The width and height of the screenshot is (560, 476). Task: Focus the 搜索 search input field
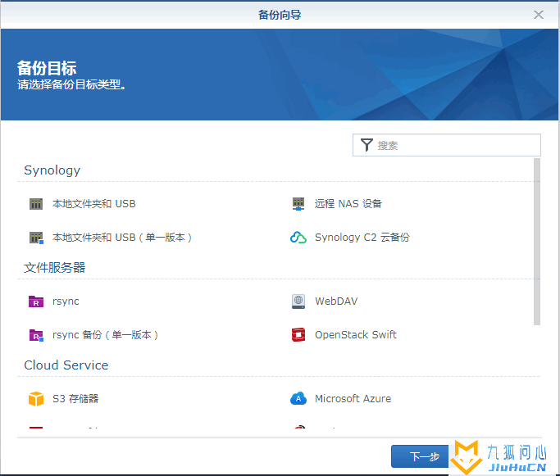click(446, 145)
